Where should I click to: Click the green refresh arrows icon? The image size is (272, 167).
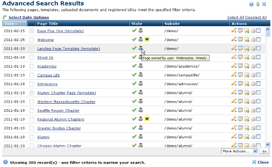click(258, 4)
